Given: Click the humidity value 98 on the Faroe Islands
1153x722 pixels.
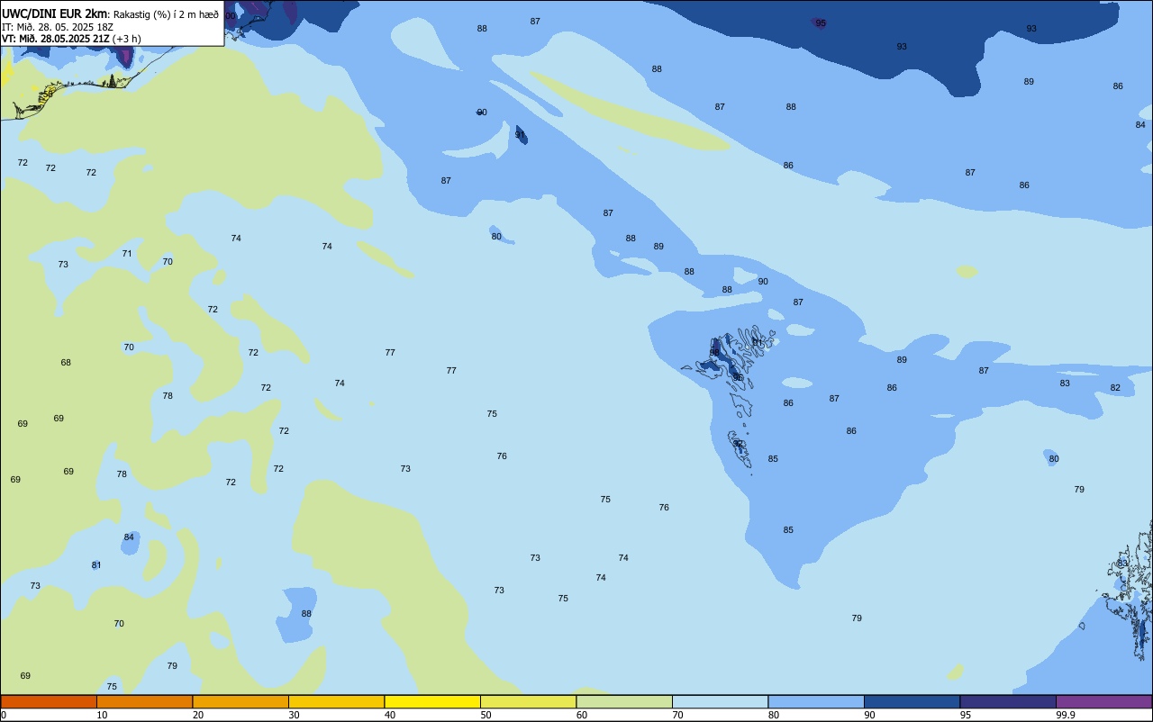Looking at the screenshot, I should [x=714, y=352].
